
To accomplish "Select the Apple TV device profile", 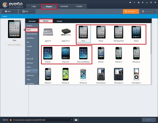I will (48, 34).
